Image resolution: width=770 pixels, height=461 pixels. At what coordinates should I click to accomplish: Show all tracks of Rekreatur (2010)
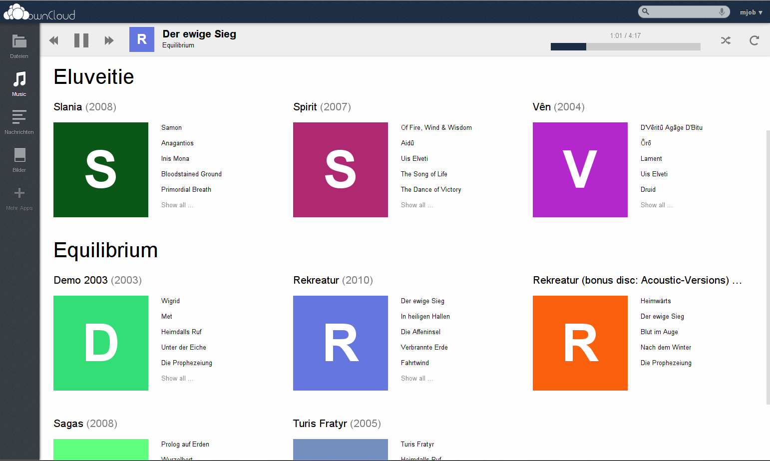(417, 379)
